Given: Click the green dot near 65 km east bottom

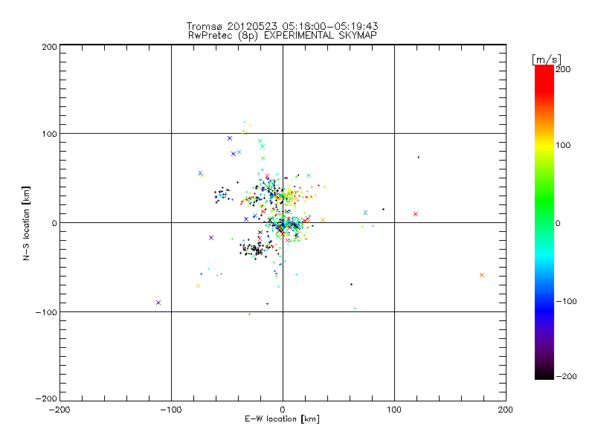Looking at the screenshot, I should 355,308.
